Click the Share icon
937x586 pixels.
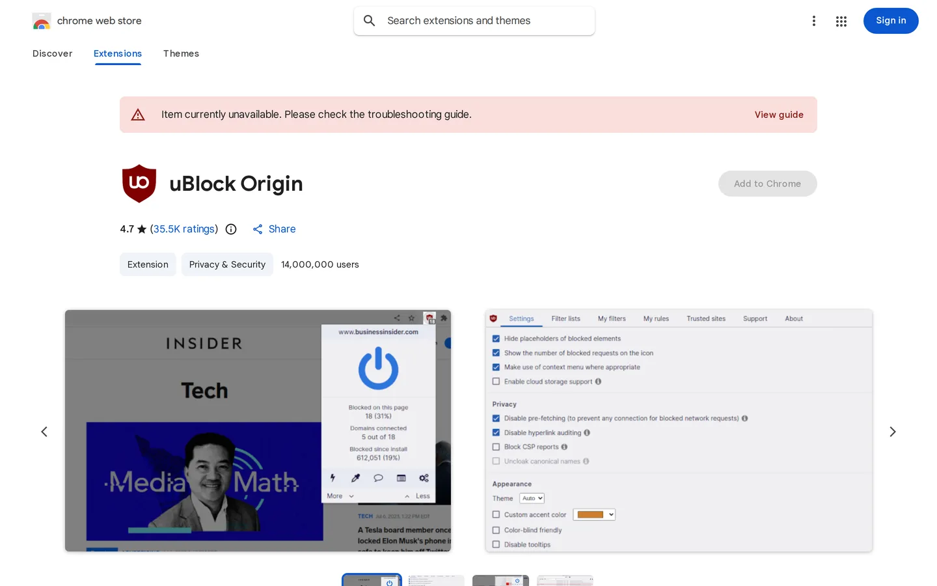pyautogui.click(x=258, y=229)
